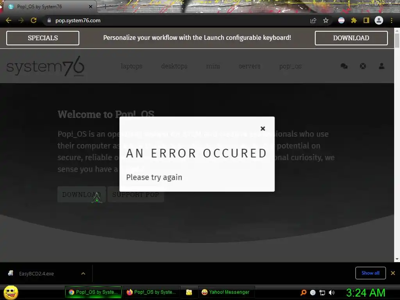Viewport: 400px width, 300px height.
Task: Open the pop!_os navigation item
Action: click(x=290, y=66)
